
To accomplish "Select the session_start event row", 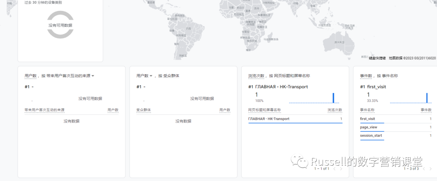I will tap(371, 135).
